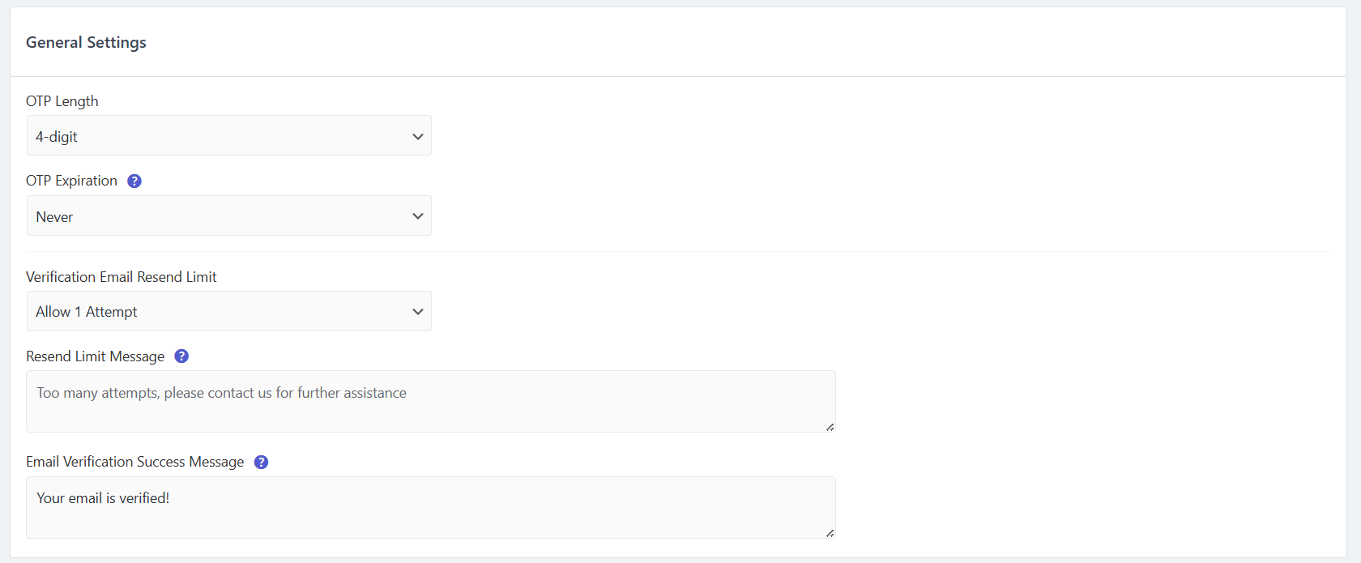Click the help icon beside OTP Expiration
Viewport: 1361px width, 563px height.
click(x=134, y=181)
